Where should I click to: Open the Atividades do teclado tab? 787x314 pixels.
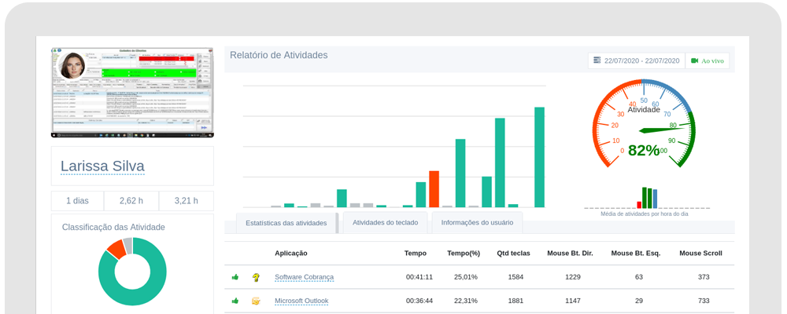pos(385,222)
